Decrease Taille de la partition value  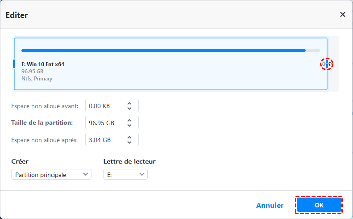coord(129,126)
